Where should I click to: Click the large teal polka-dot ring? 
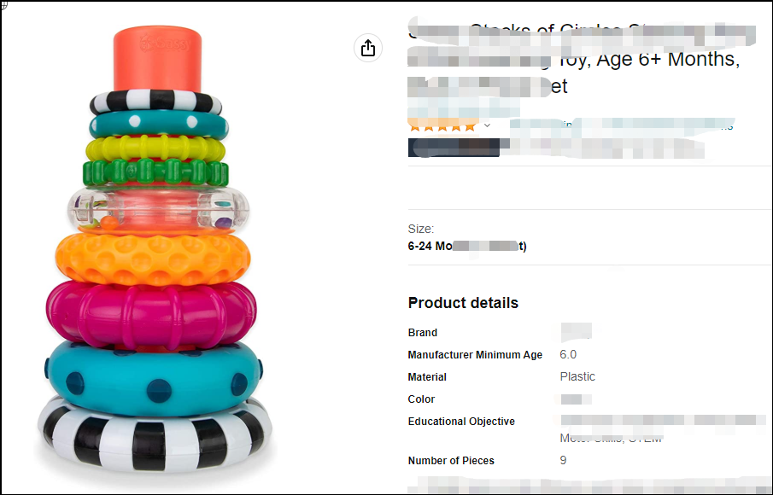click(153, 376)
